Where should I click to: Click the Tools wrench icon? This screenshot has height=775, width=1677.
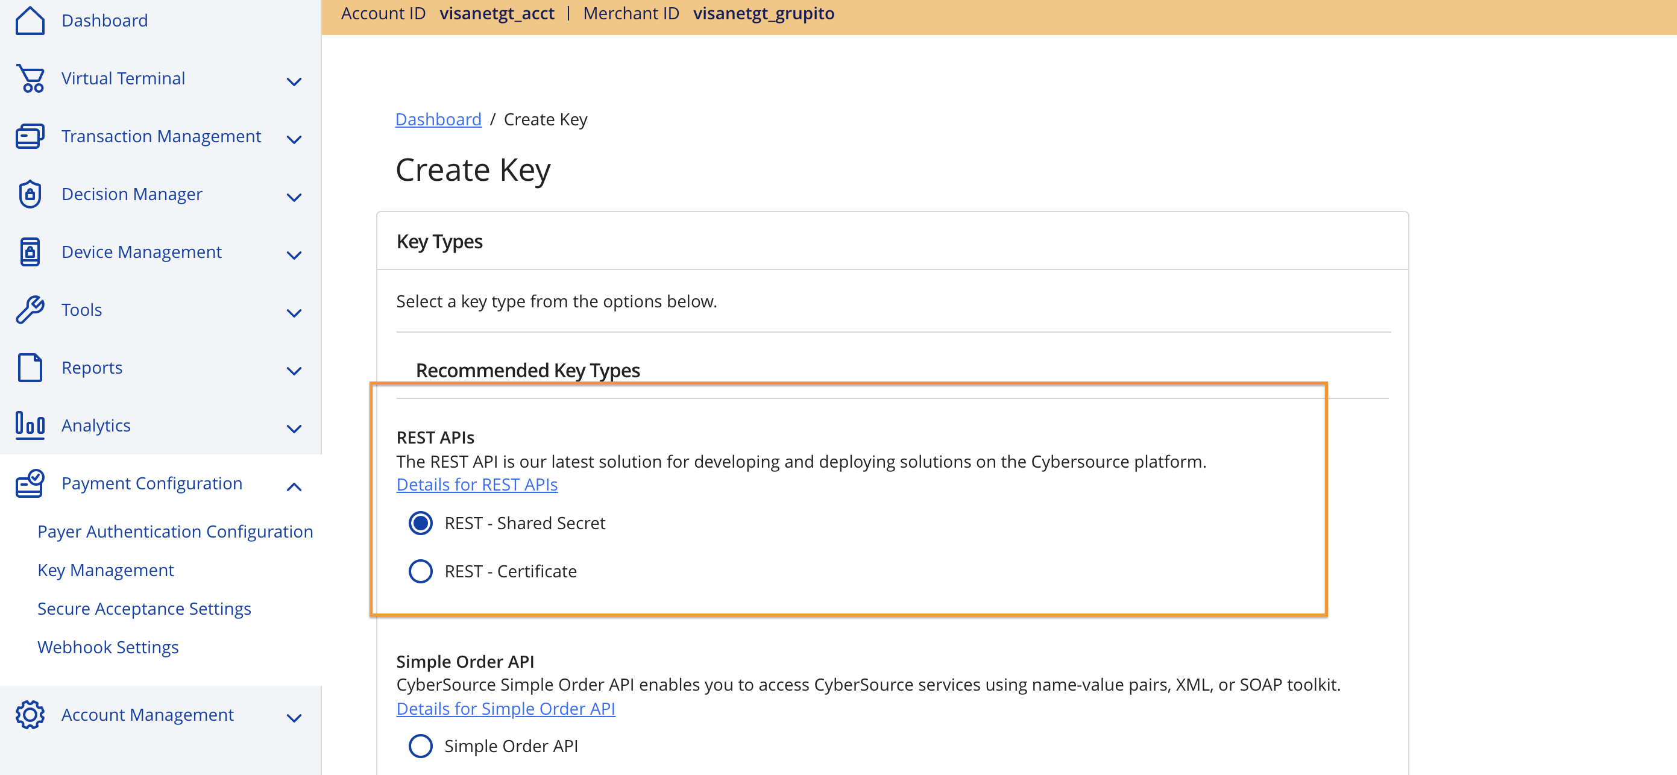point(30,310)
